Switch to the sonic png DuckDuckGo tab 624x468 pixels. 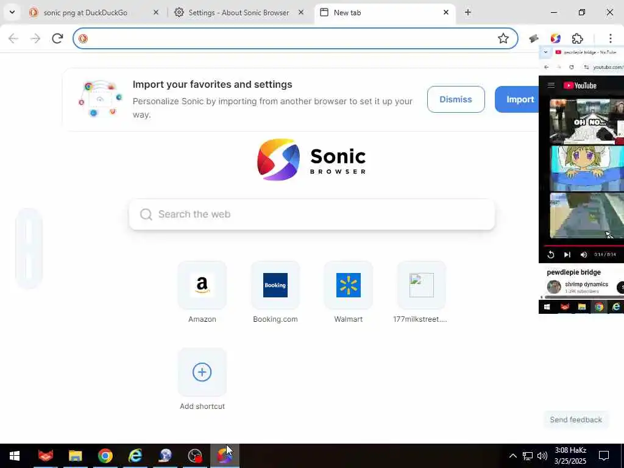pyautogui.click(x=85, y=13)
